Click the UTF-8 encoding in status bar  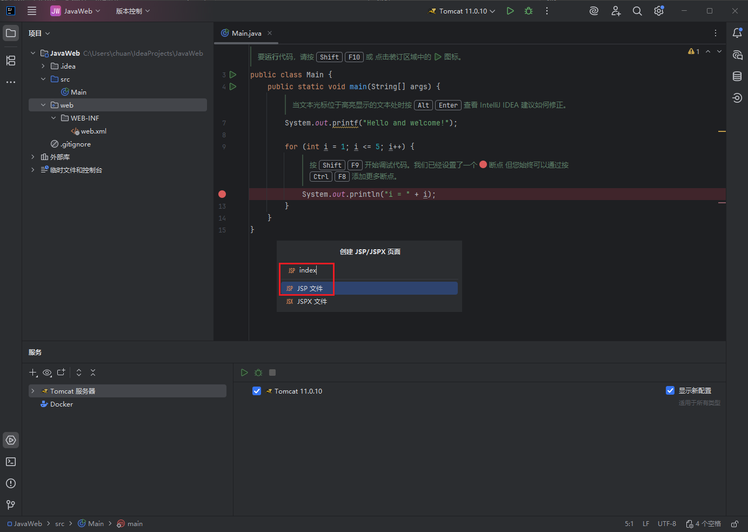(x=667, y=524)
